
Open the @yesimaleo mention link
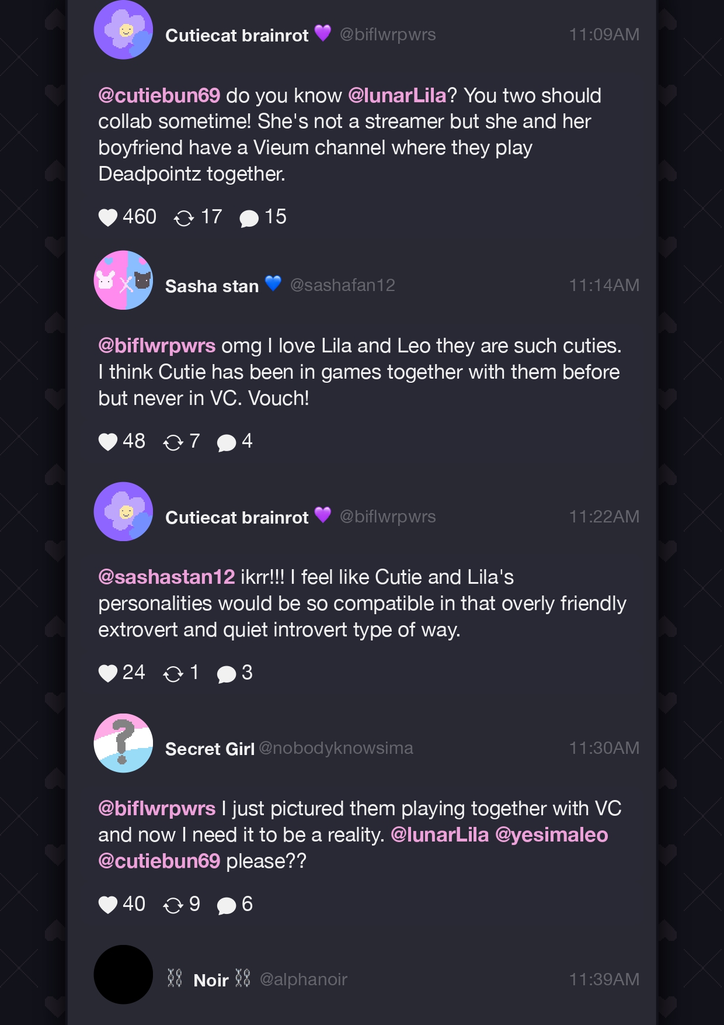(x=552, y=834)
